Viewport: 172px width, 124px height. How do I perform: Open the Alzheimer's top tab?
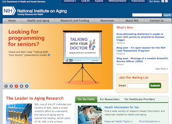click(x=70, y=1)
